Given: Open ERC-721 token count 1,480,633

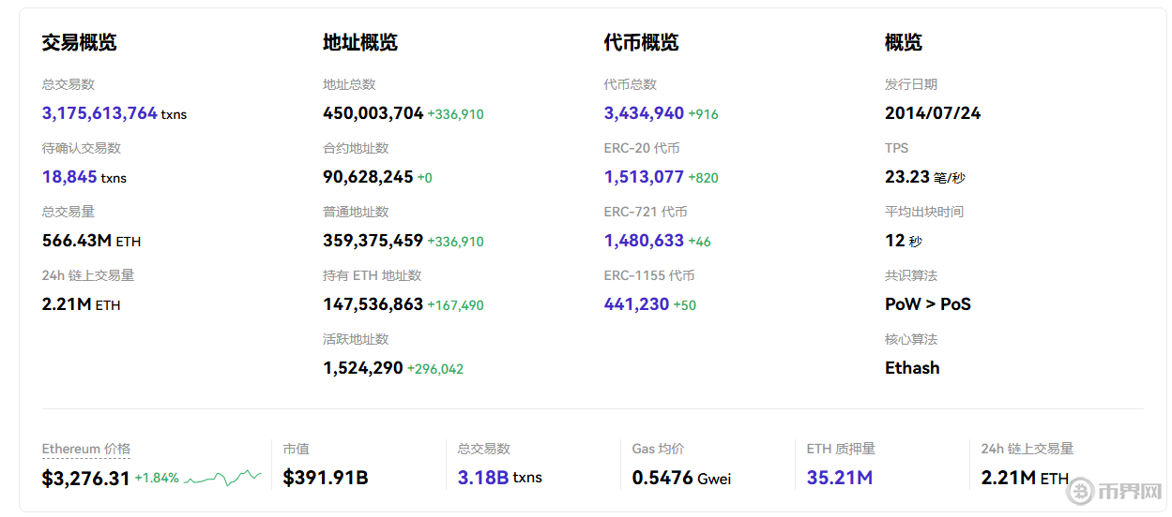Looking at the screenshot, I should point(644,241).
